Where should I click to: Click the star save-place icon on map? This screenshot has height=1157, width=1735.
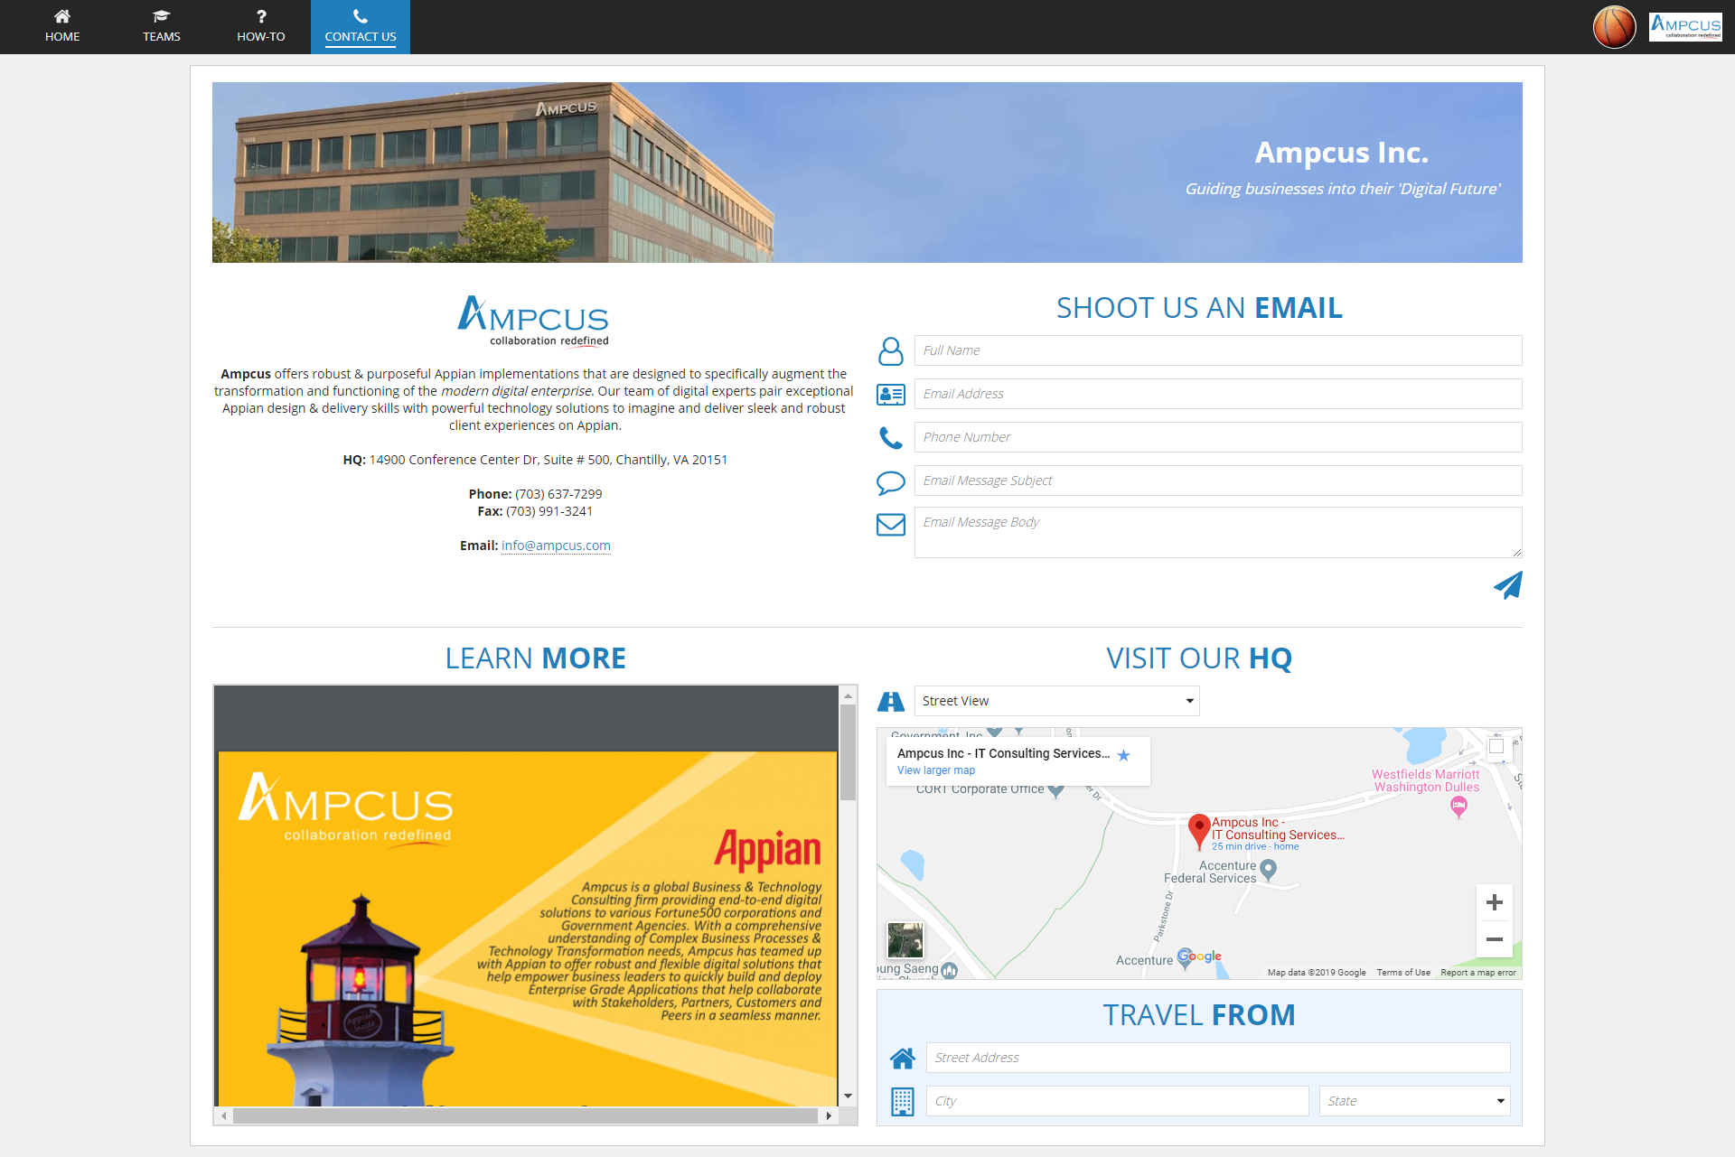1123,755
